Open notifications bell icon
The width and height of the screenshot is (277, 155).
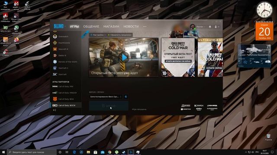210,27
